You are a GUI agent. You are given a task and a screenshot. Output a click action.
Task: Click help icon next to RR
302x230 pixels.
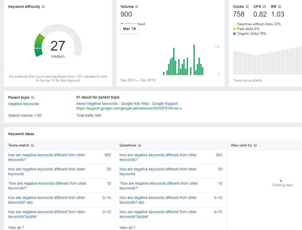click(x=280, y=7)
